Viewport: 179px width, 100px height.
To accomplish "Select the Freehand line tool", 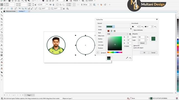I will point(2,29).
